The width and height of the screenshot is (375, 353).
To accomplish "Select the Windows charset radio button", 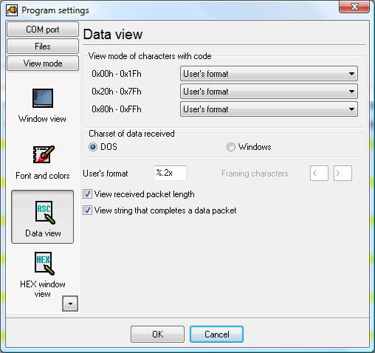I will [x=231, y=147].
